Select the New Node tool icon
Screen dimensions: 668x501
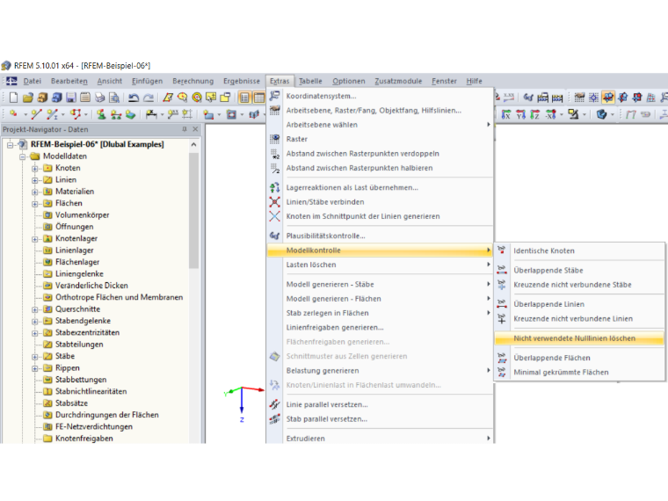13,114
